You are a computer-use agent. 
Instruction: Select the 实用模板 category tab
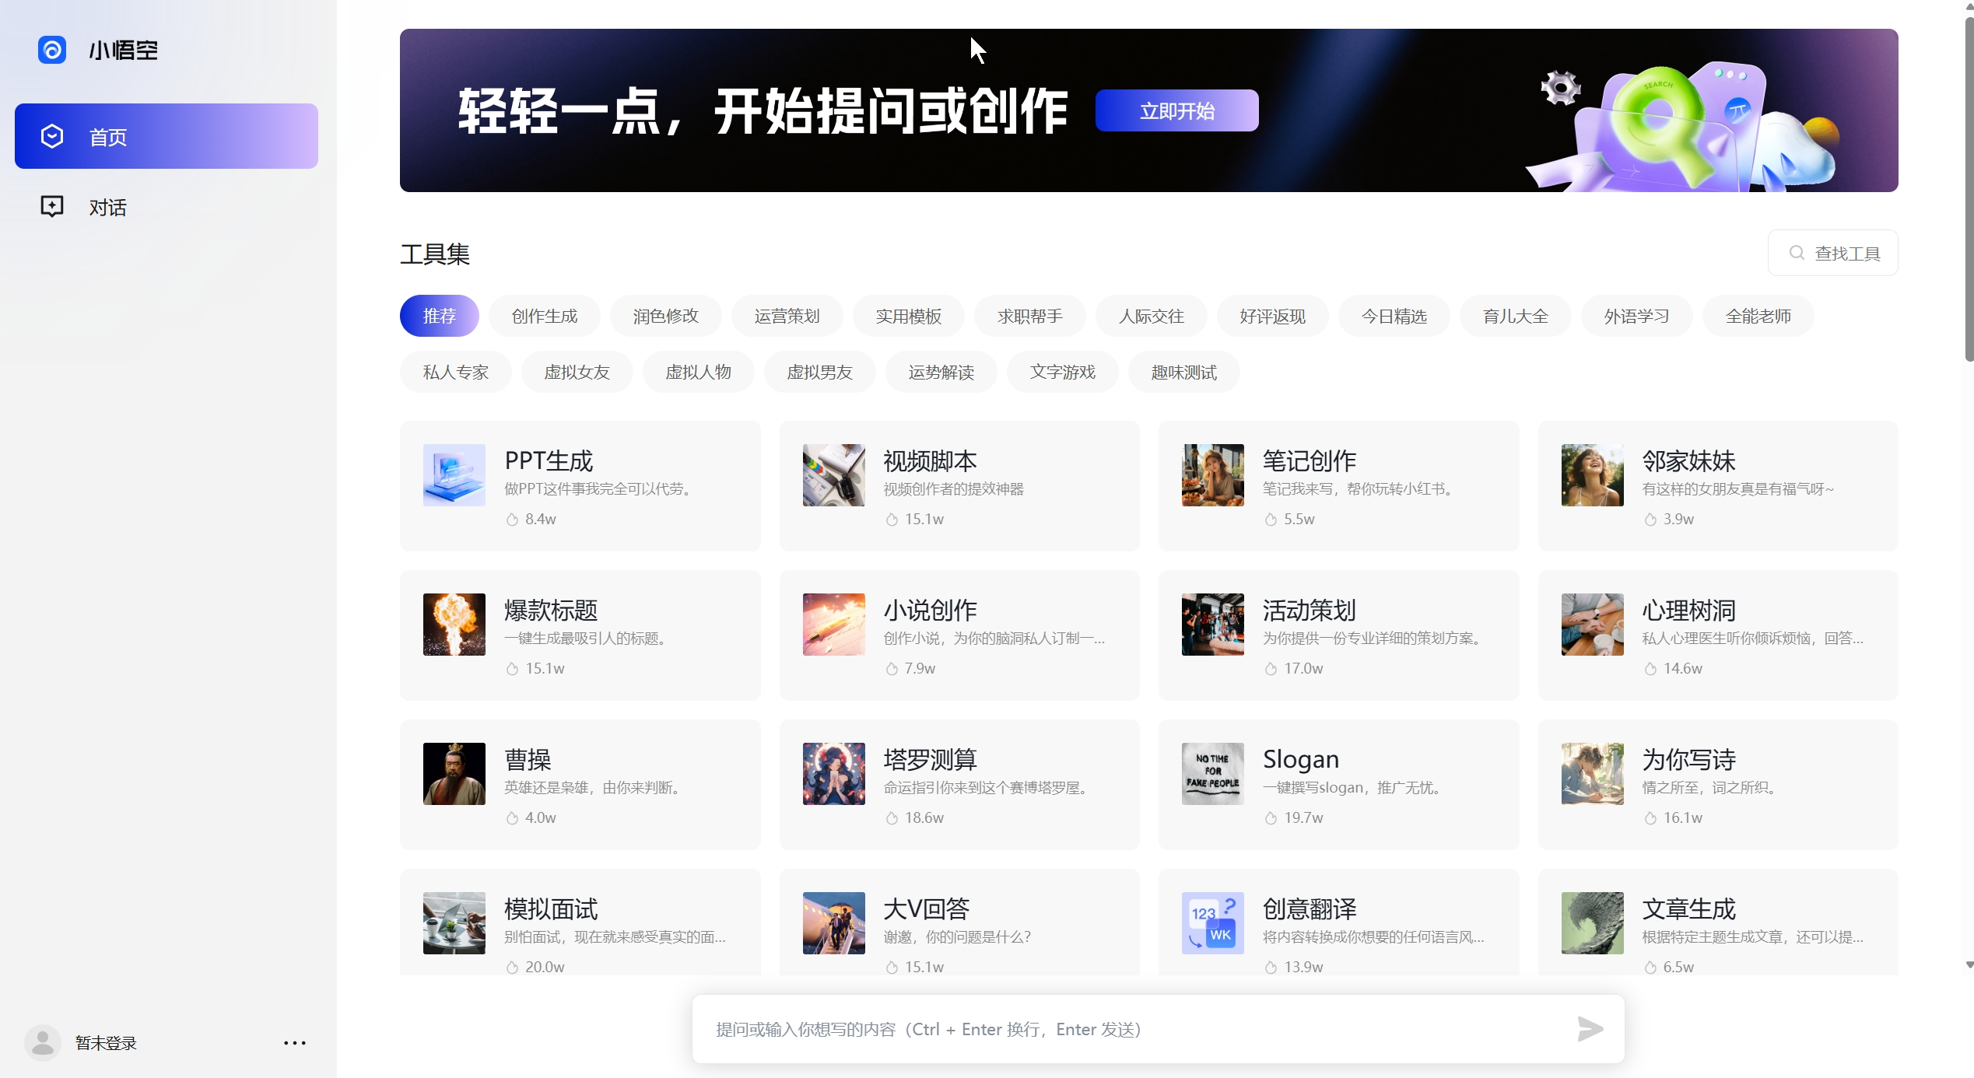coord(909,317)
